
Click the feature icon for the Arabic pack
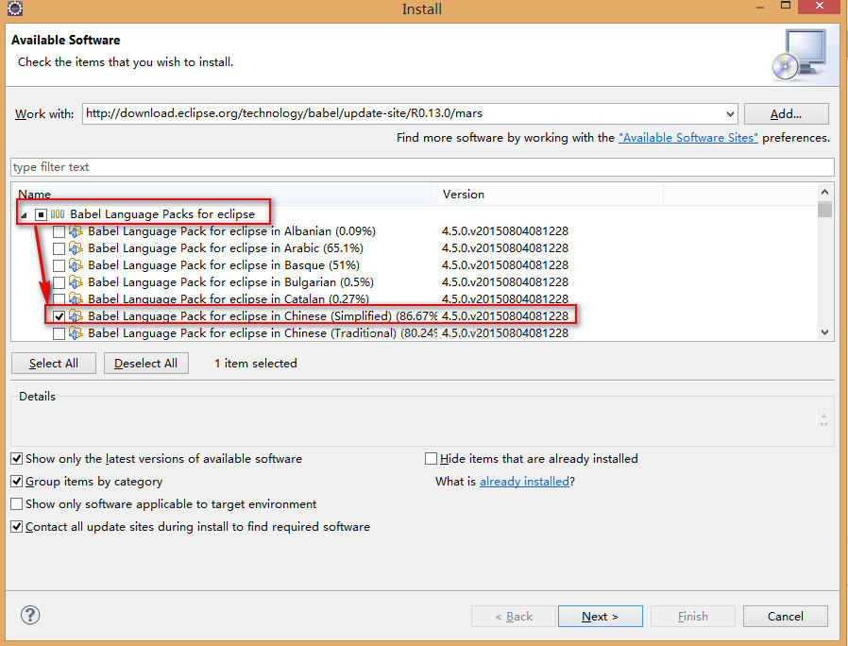point(76,248)
